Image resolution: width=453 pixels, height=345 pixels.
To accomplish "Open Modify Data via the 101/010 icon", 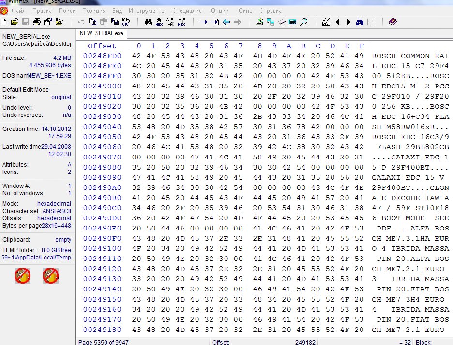I will click(x=126, y=22).
